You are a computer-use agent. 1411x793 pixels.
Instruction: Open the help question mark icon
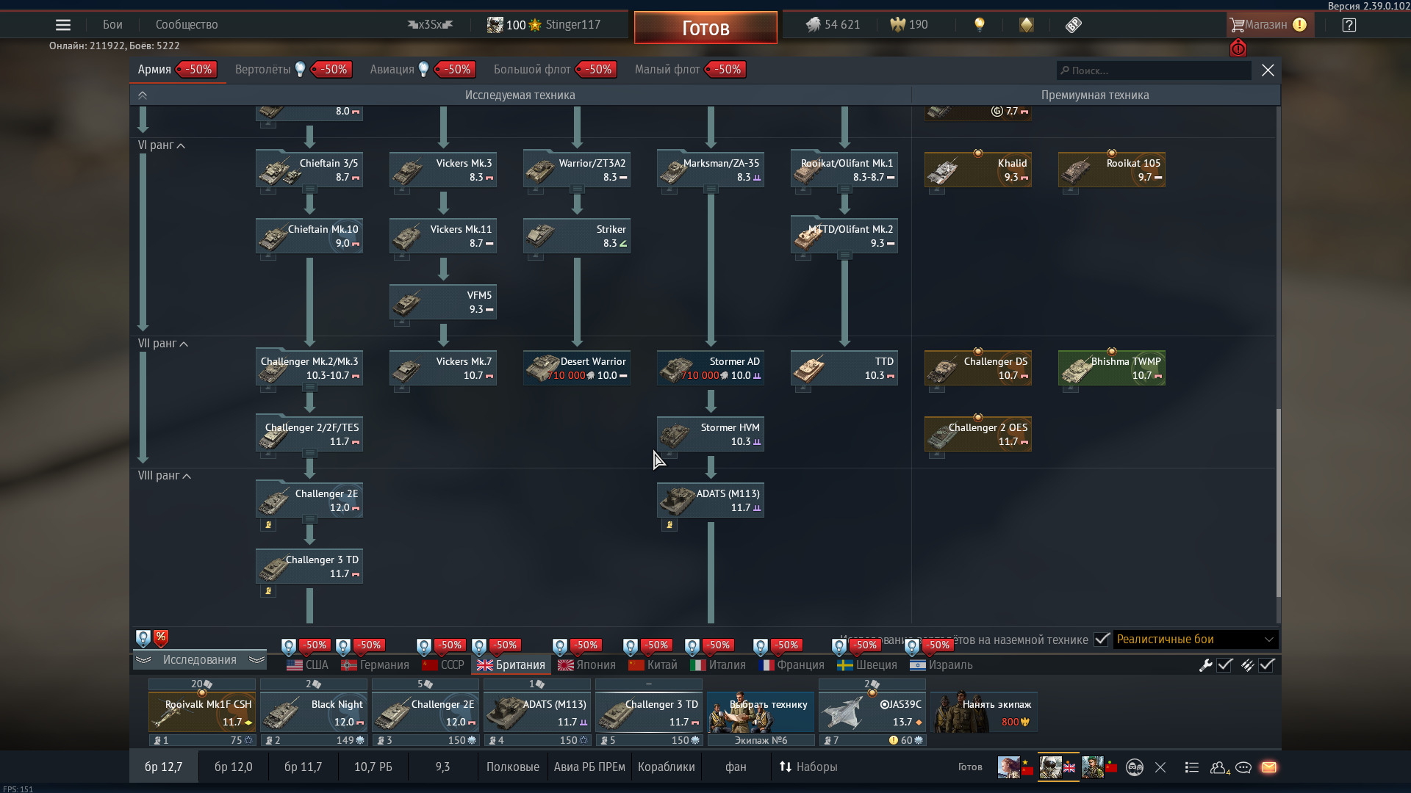pos(1349,25)
